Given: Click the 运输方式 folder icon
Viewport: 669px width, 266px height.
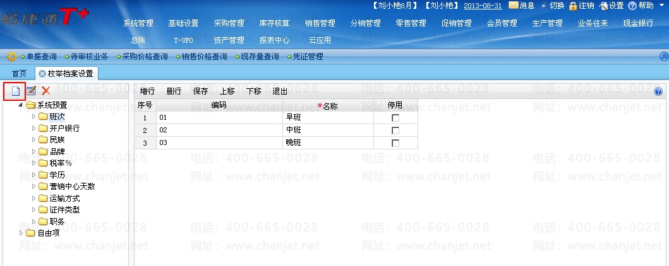Looking at the screenshot, I should [43, 199].
